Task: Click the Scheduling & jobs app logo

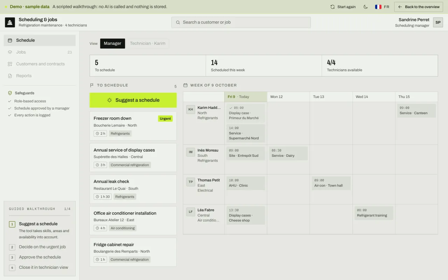Action: (x=10, y=22)
